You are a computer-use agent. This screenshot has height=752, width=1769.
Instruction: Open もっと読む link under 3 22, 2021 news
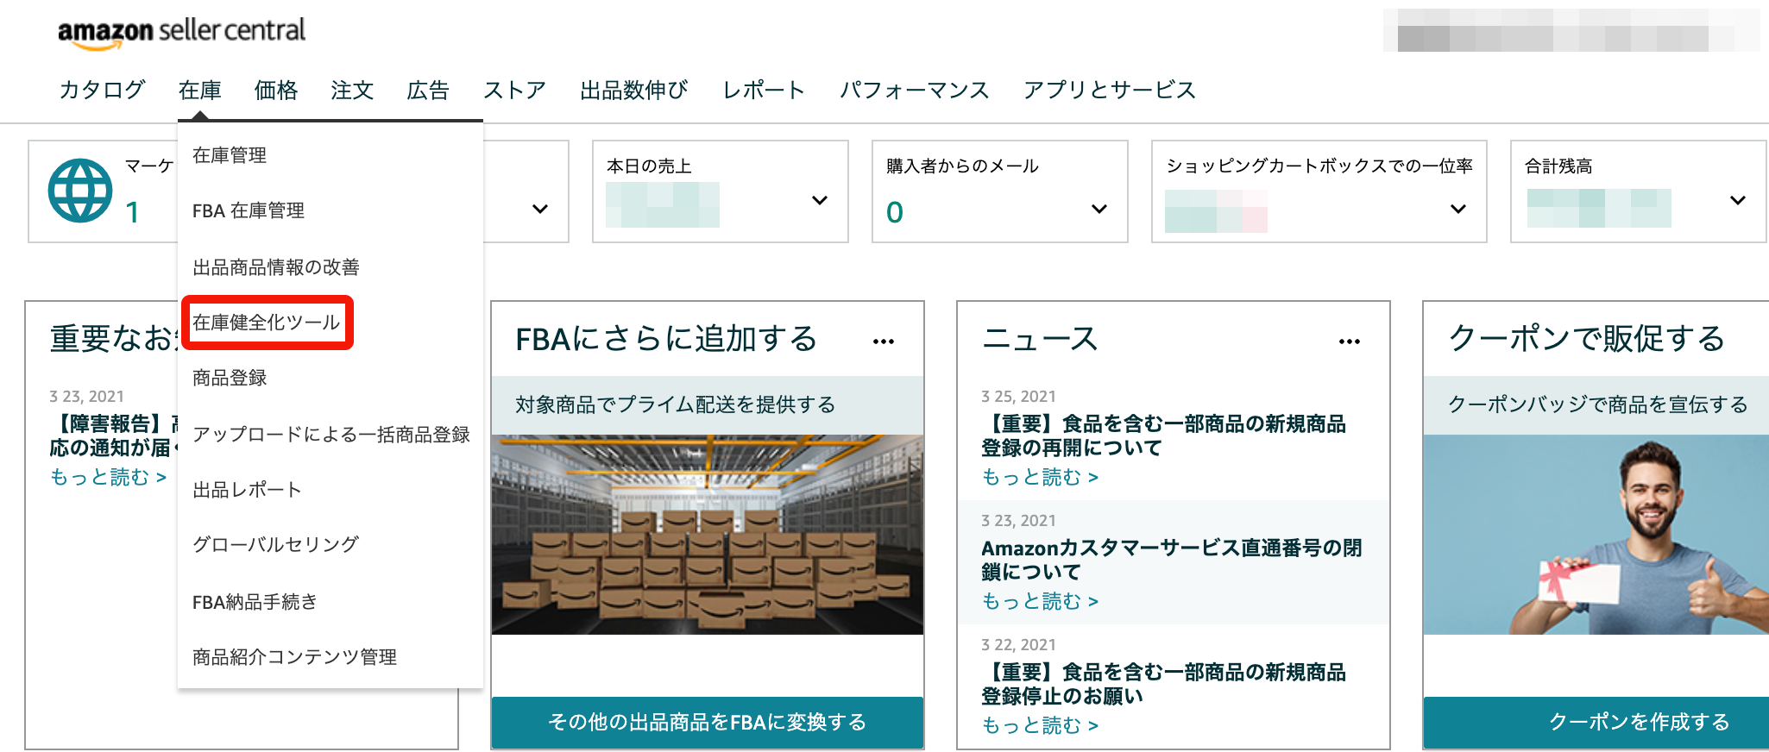pos(1040,725)
